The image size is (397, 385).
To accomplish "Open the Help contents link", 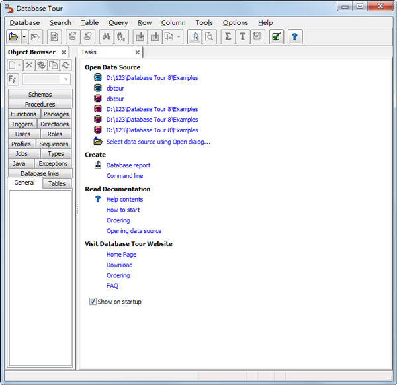I will click(x=124, y=200).
